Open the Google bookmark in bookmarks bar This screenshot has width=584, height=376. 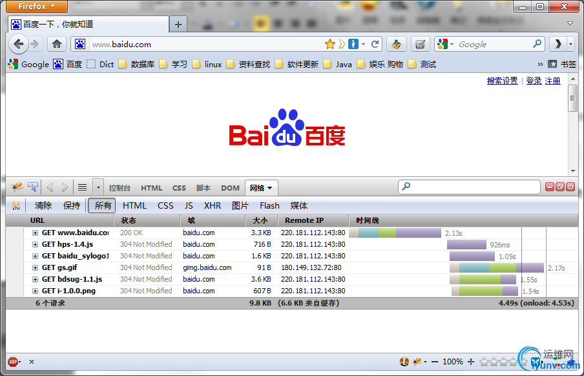[x=28, y=64]
